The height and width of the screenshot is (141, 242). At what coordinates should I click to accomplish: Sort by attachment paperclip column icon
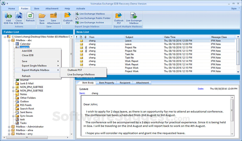[85, 37]
